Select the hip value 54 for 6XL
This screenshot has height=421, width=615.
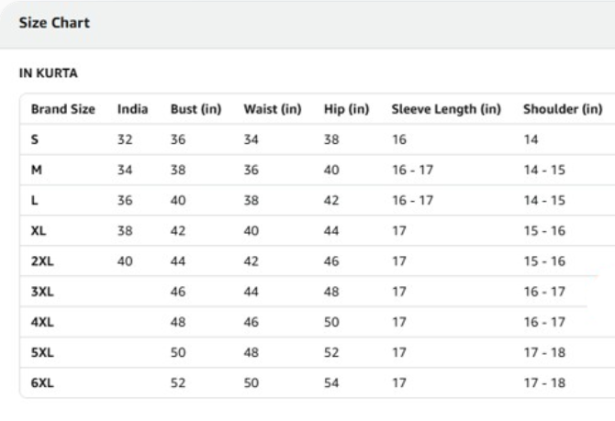click(x=331, y=383)
